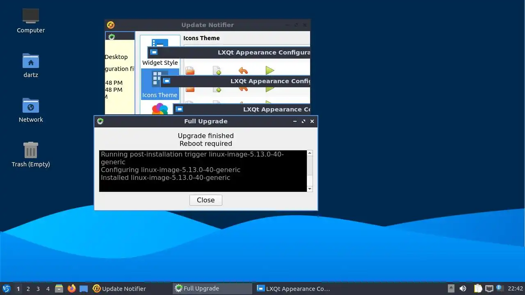Select virtual desktop 1 in the pager

(x=18, y=288)
